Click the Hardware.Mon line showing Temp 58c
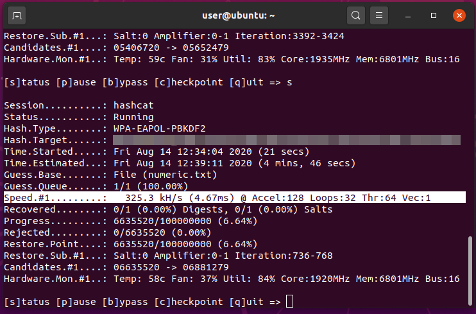The width and height of the screenshot is (476, 314). (231, 279)
